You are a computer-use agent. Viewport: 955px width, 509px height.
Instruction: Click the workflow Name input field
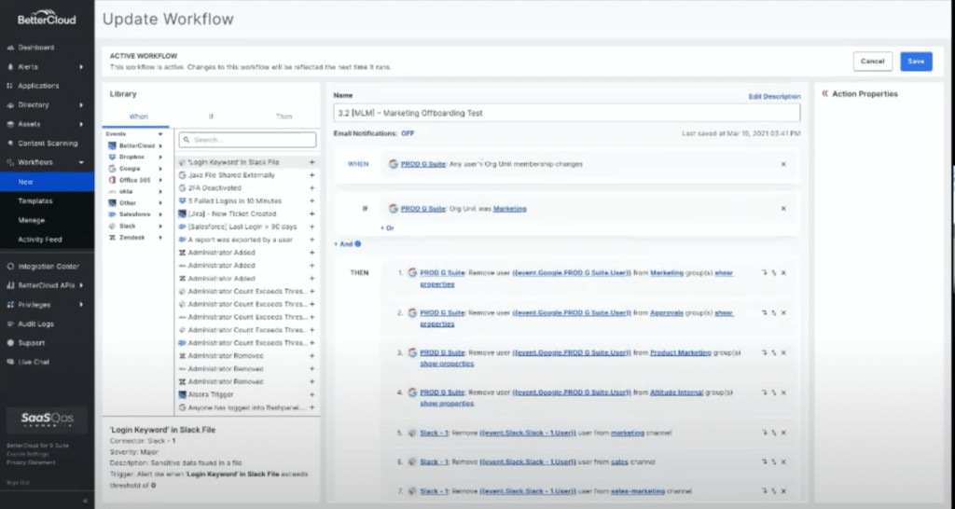click(x=566, y=113)
